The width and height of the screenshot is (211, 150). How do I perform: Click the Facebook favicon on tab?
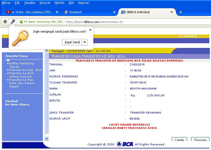tap(66, 12)
